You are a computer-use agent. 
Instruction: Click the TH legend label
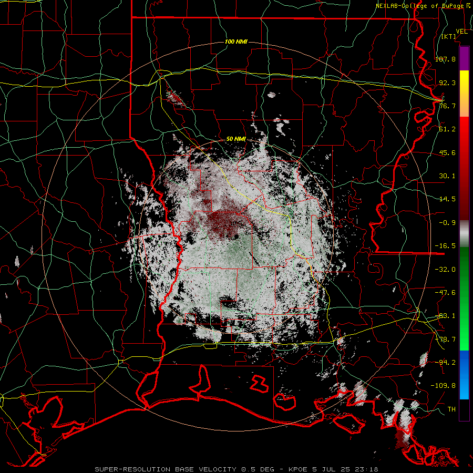451,409
